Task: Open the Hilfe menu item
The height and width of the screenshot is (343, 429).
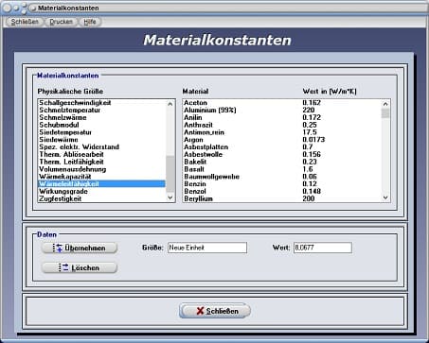Action: (90, 22)
